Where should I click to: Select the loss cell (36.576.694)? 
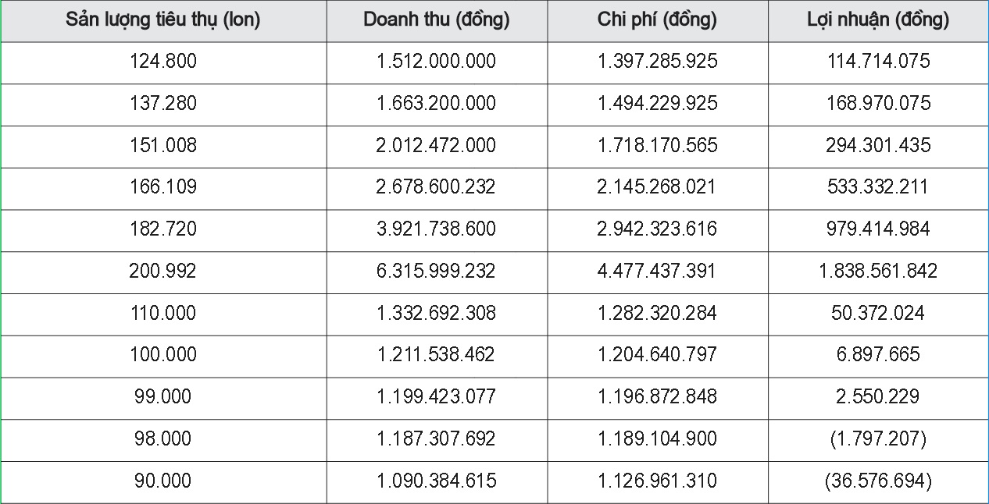tap(878, 482)
